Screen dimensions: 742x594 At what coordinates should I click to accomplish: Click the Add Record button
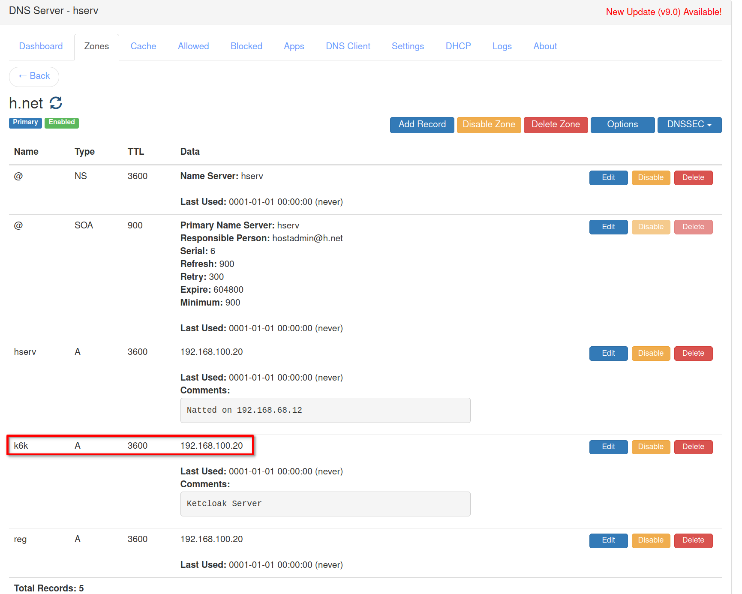pos(421,125)
